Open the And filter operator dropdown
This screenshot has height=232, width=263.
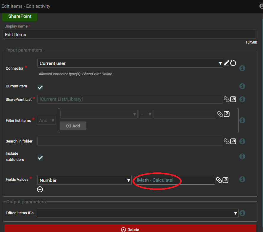(46, 120)
